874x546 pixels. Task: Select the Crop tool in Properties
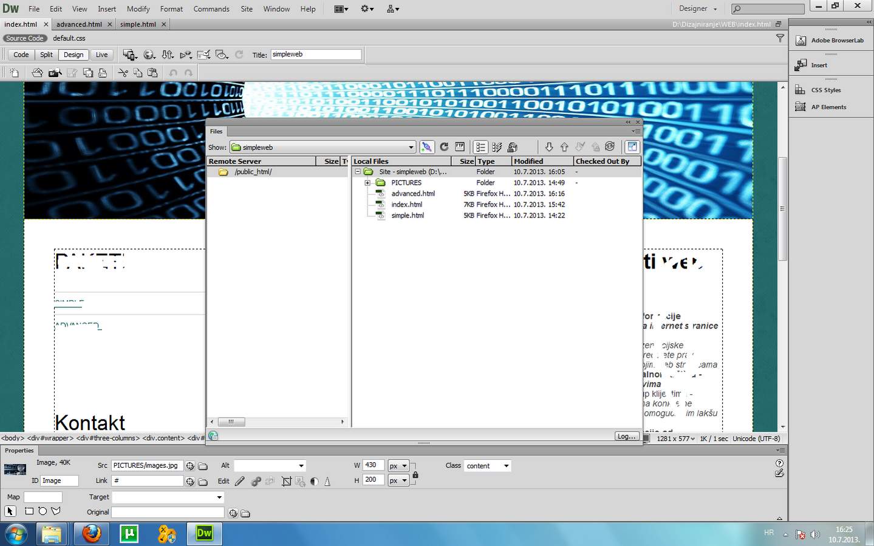click(x=286, y=482)
